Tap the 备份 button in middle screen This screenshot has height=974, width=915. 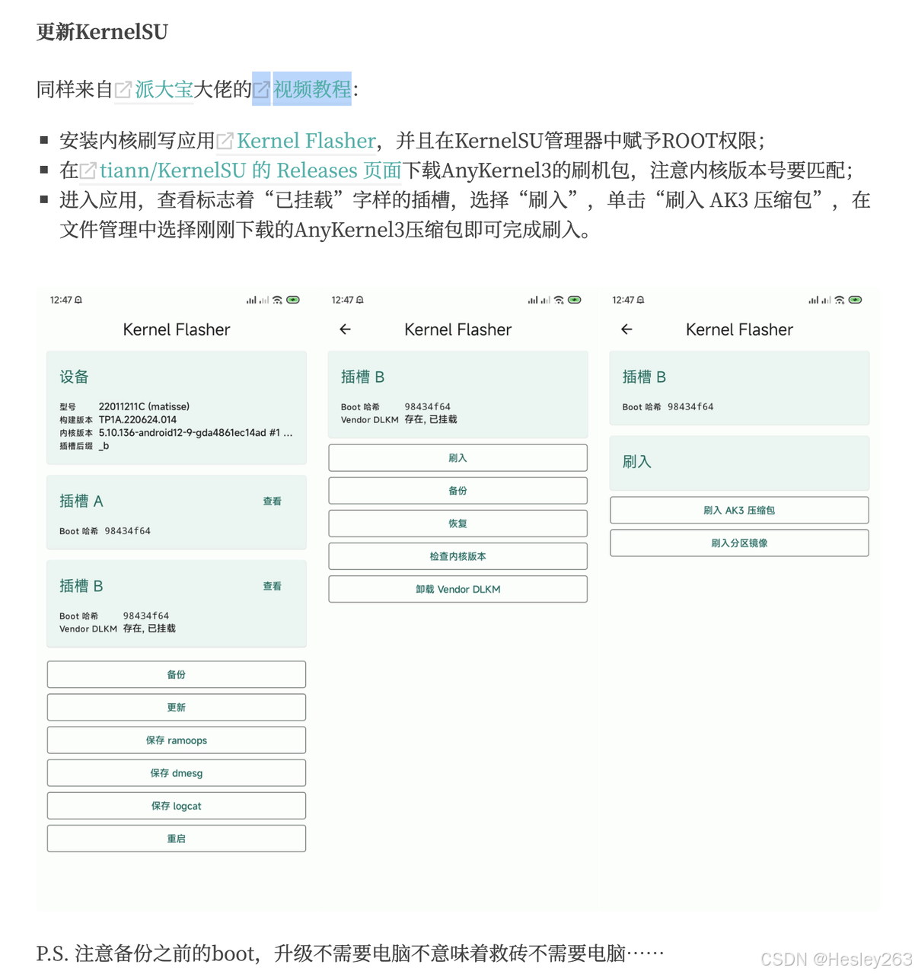coord(458,490)
